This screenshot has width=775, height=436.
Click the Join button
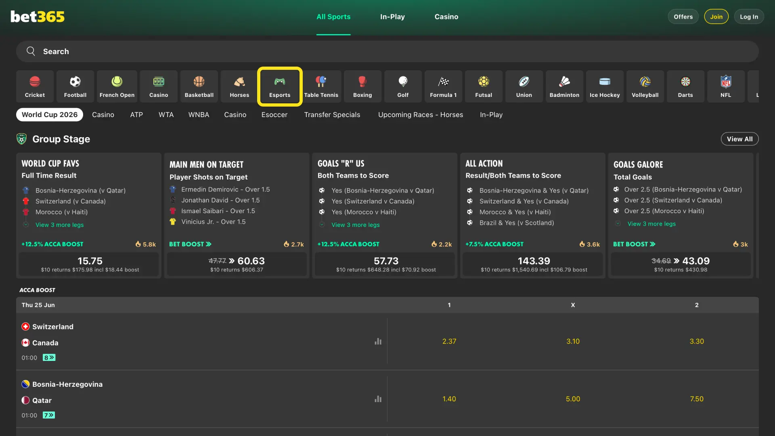[716, 17]
